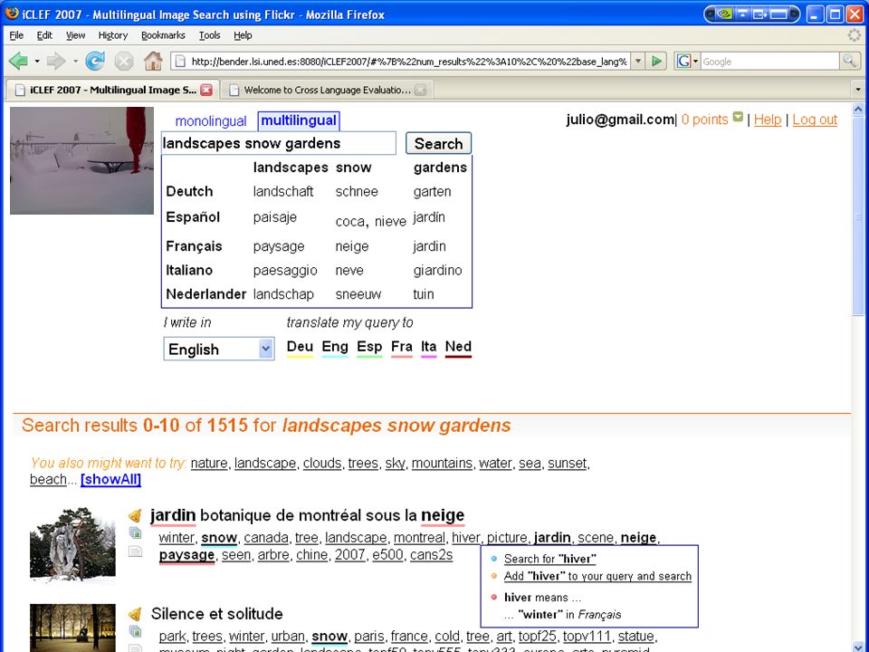Click the Firefox activity throbber icon

[855, 35]
